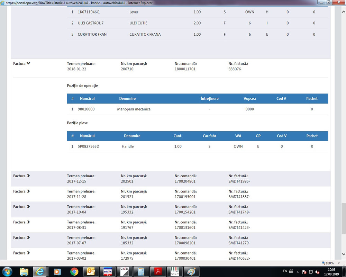Launch Windows Media Player from taskbar

tap(57, 271)
